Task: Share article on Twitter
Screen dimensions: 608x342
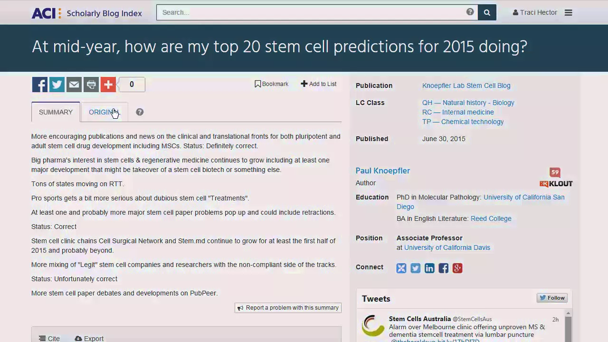Action: coord(57,85)
